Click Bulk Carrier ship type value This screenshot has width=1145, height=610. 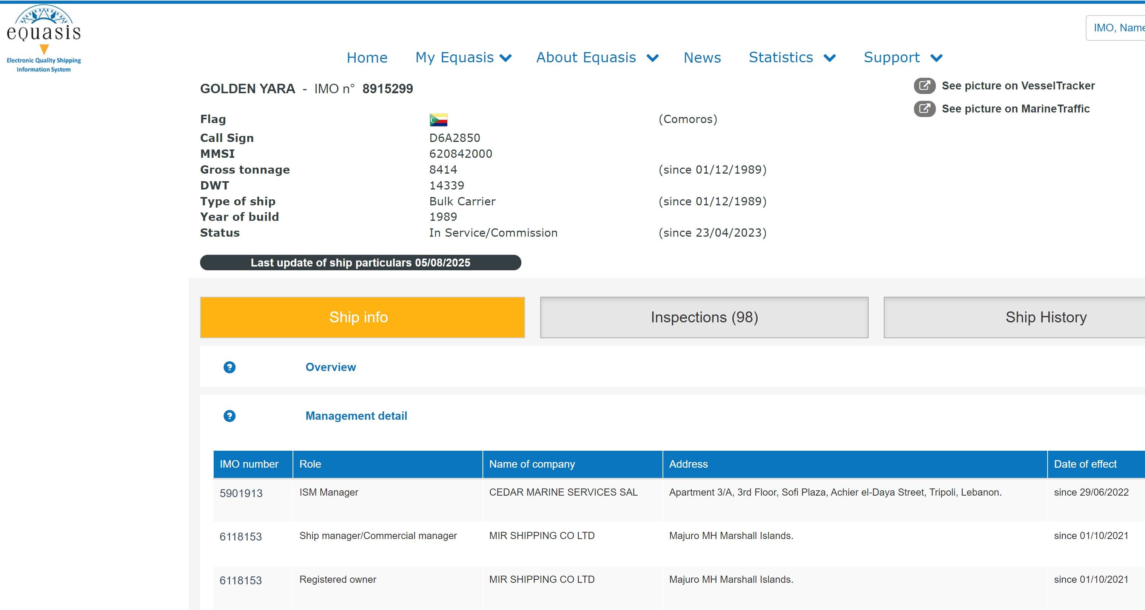462,202
